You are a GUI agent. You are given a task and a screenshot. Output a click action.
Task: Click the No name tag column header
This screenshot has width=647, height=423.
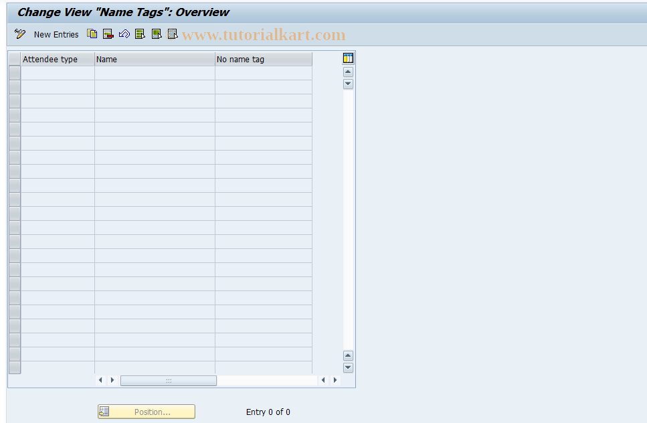tap(264, 60)
